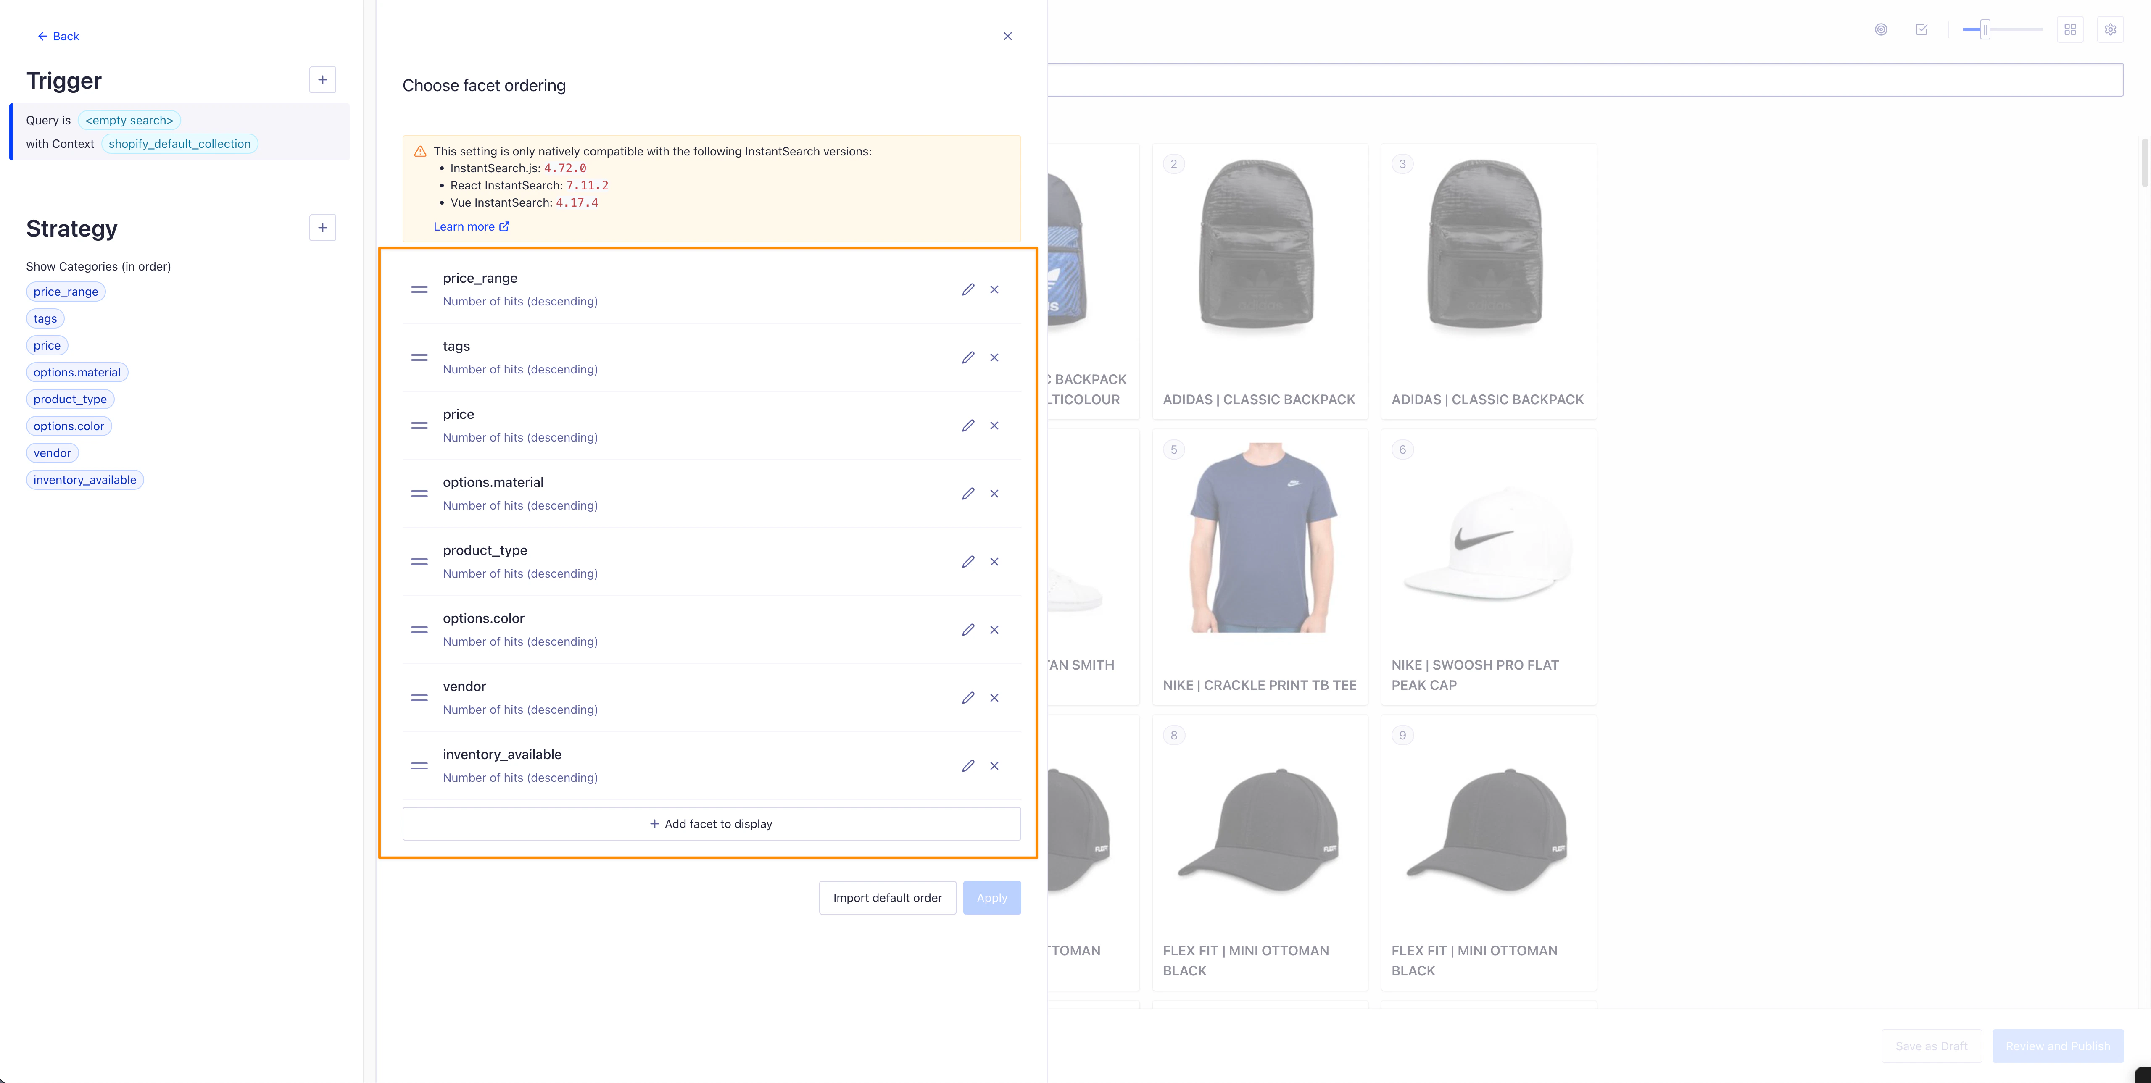Remove the product_type facet from the list
The height and width of the screenshot is (1083, 2151).
[x=994, y=562]
